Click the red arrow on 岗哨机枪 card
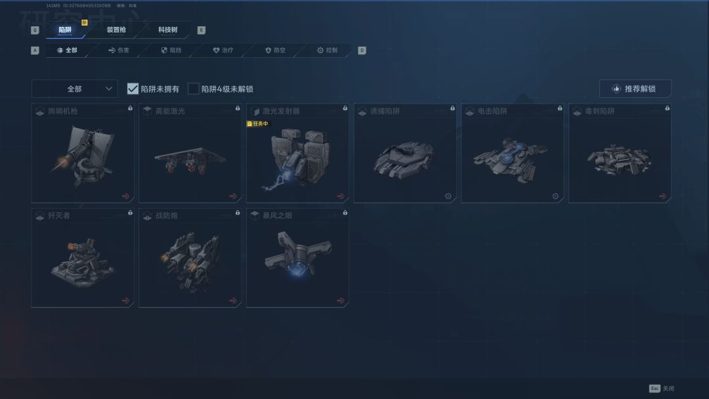 [x=125, y=196]
